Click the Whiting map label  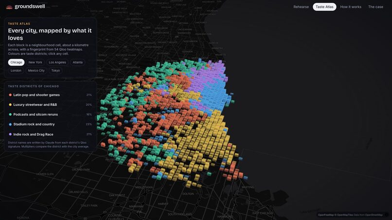(x=248, y=187)
